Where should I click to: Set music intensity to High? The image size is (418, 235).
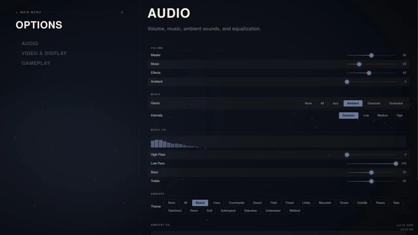pos(400,115)
